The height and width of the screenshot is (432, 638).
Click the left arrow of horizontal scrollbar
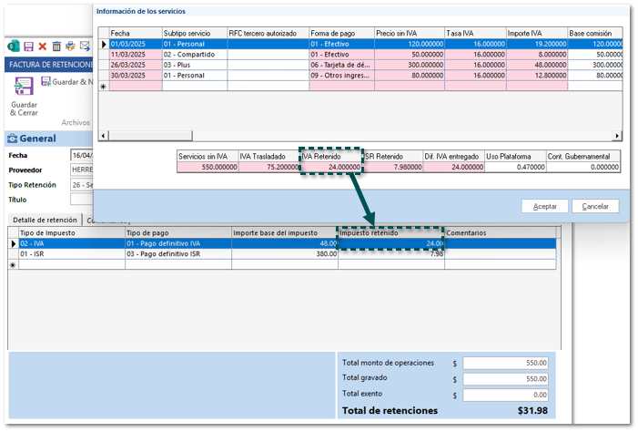point(102,136)
